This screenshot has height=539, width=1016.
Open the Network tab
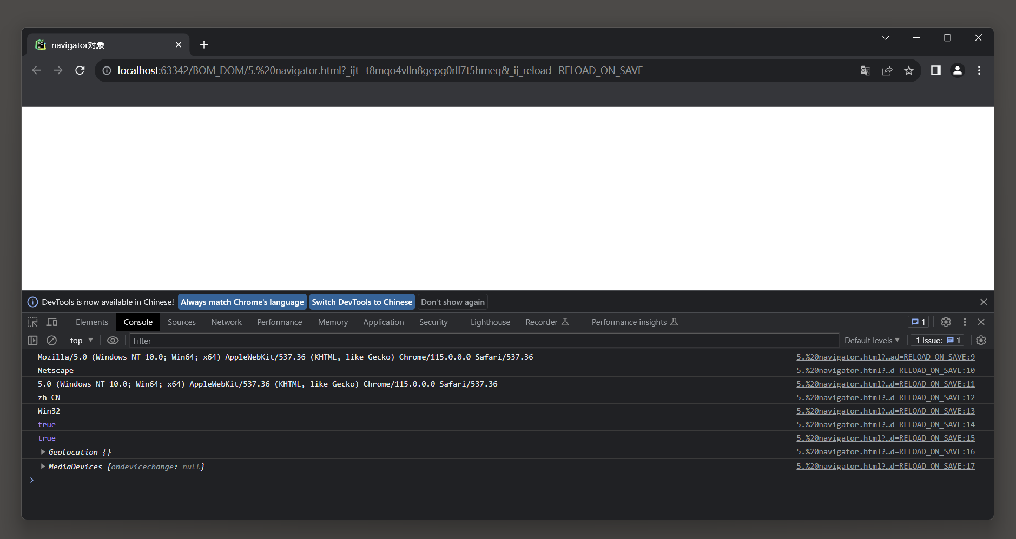coord(226,322)
